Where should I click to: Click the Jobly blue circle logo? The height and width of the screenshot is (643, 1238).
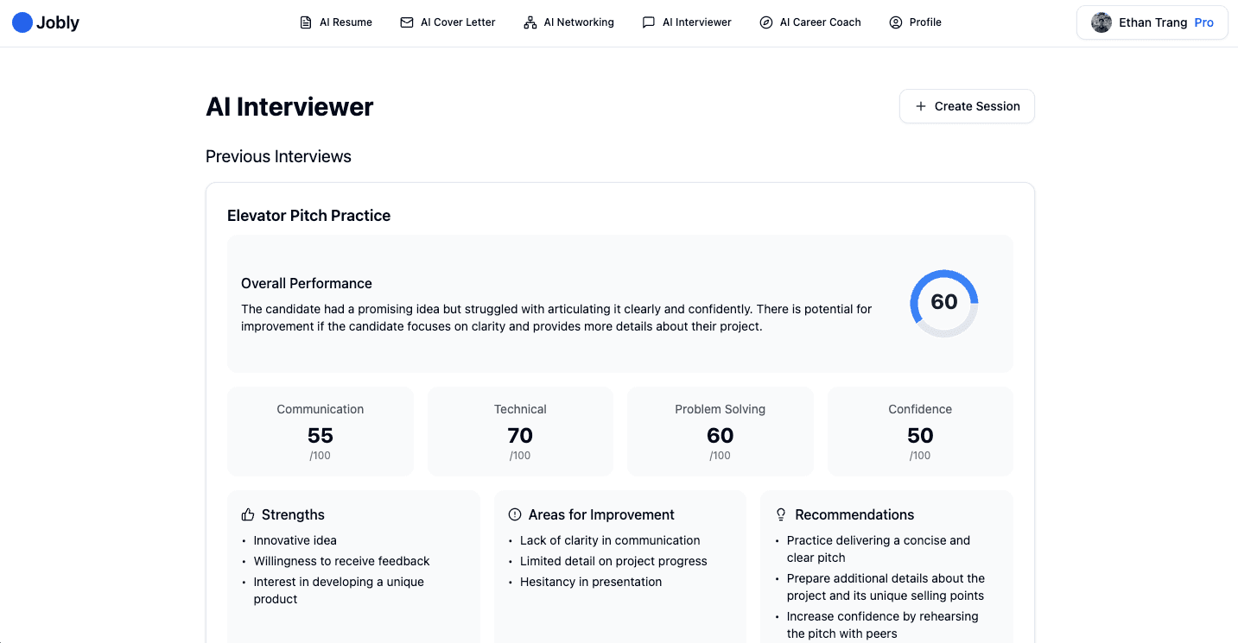pos(22,22)
